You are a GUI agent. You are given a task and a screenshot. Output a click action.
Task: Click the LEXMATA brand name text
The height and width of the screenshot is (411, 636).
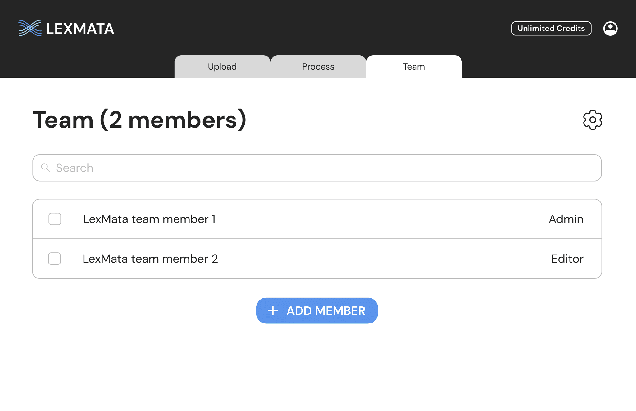(80, 29)
